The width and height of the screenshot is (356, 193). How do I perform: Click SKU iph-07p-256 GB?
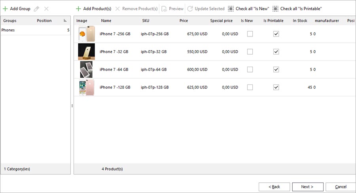tap(155, 34)
